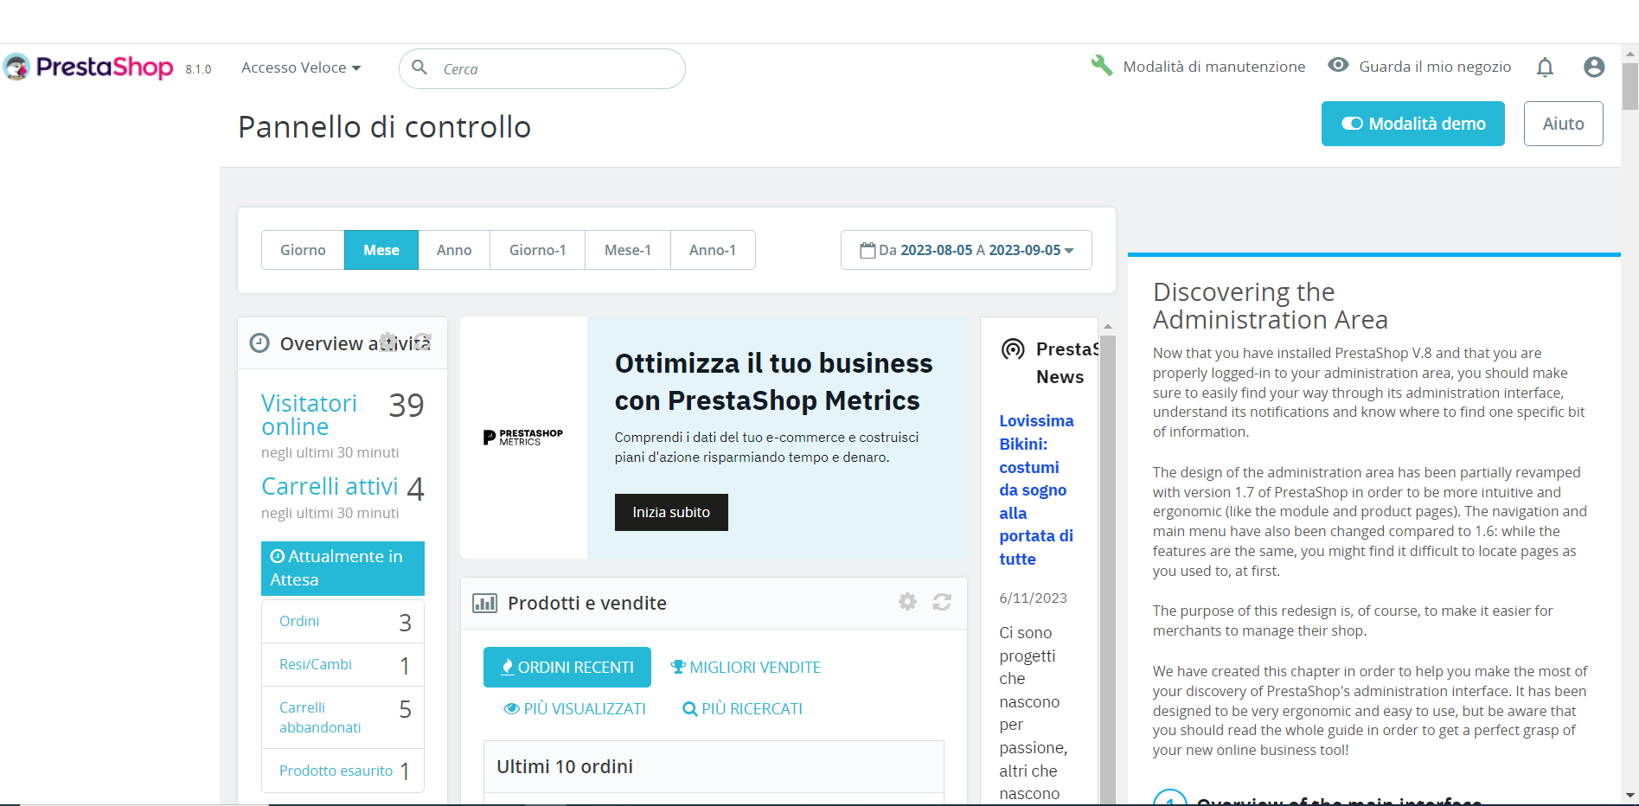Open Prodotti e vendite settings gear
1639x806 pixels.
[x=907, y=601]
